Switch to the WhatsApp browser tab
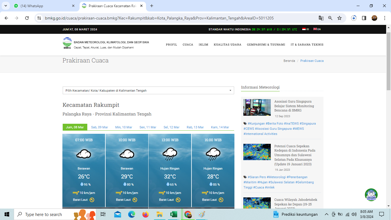The width and height of the screenshot is (391, 220). (x=44, y=6)
